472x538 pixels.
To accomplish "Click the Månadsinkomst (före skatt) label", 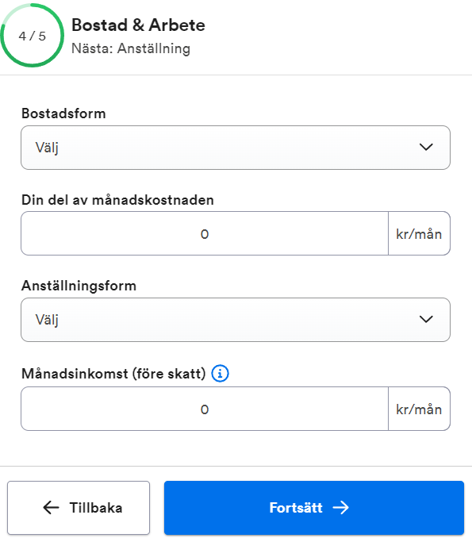I will pyautogui.click(x=113, y=374).
